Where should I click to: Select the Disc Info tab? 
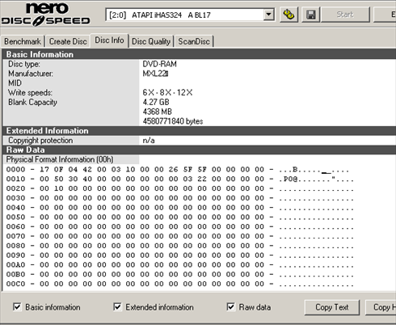click(109, 40)
